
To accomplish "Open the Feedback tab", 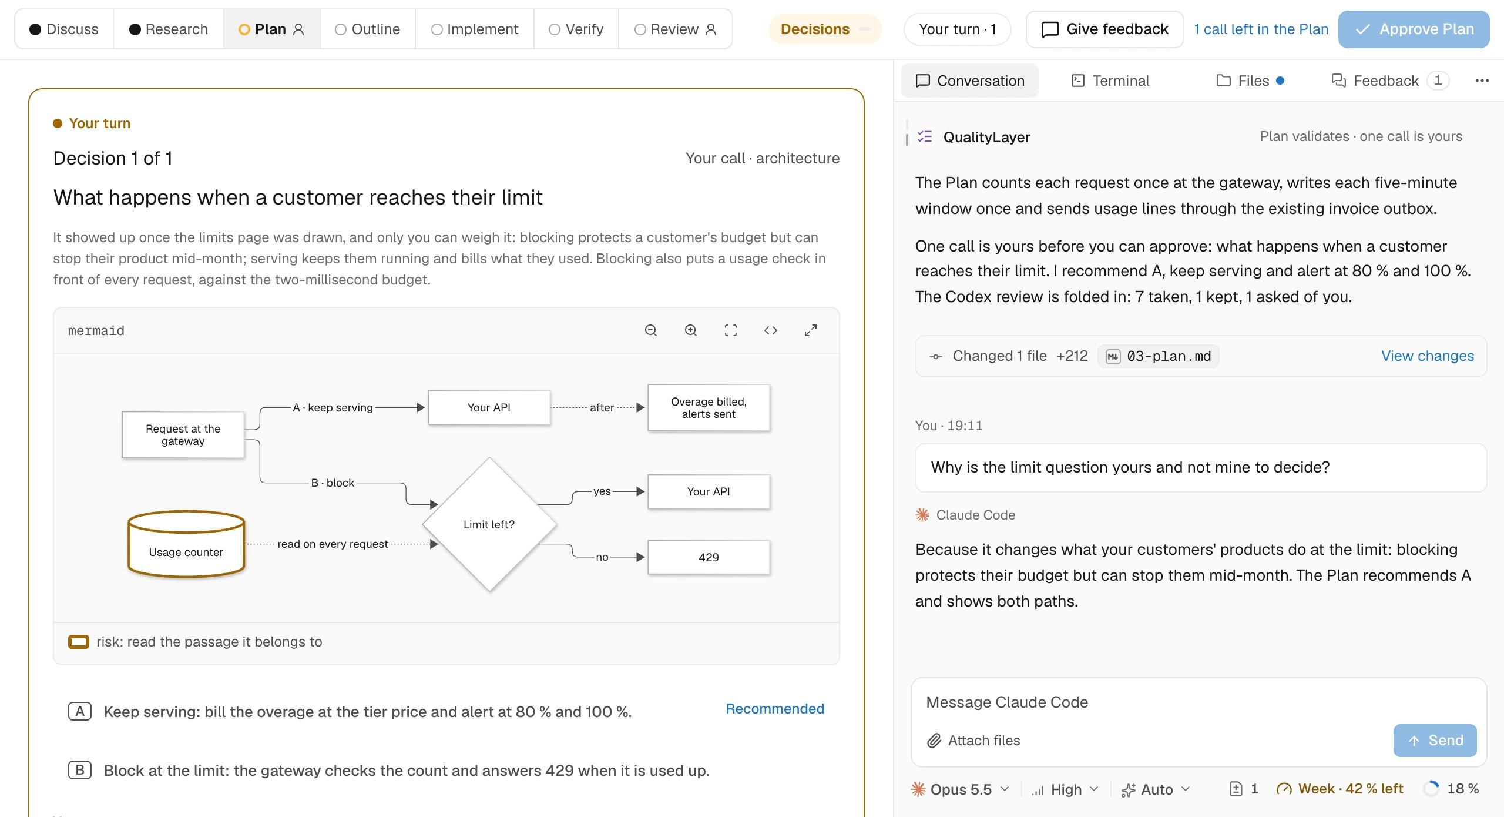I will 1389,81.
